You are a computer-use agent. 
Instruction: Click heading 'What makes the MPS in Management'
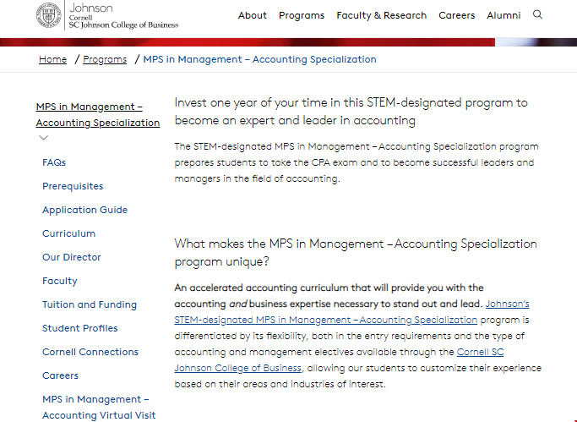click(x=356, y=253)
